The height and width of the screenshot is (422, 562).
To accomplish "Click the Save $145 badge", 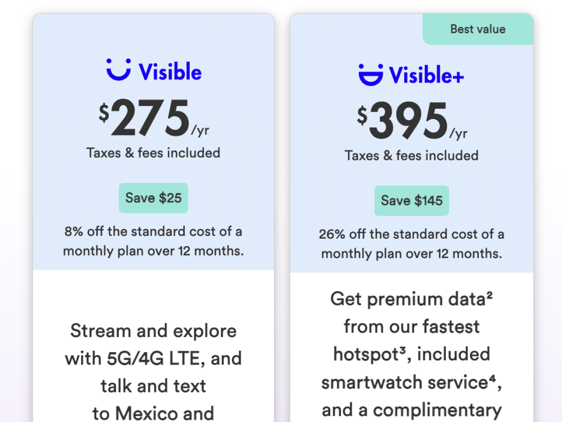I will coord(412,201).
